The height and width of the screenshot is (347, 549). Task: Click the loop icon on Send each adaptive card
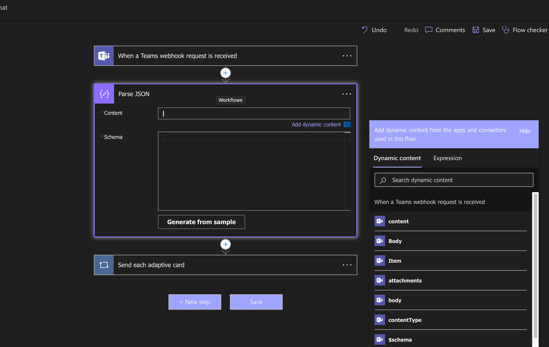104,265
